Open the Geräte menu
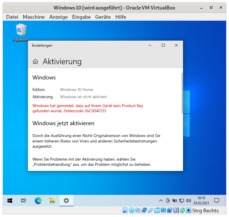The height and width of the screenshot is (217, 229). point(103,17)
